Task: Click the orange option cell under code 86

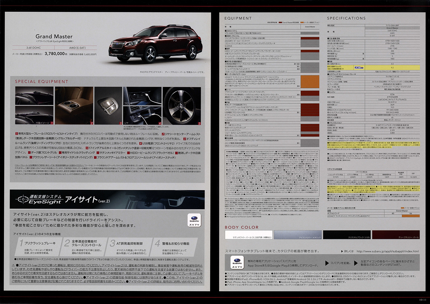Action: (x=411, y=216)
